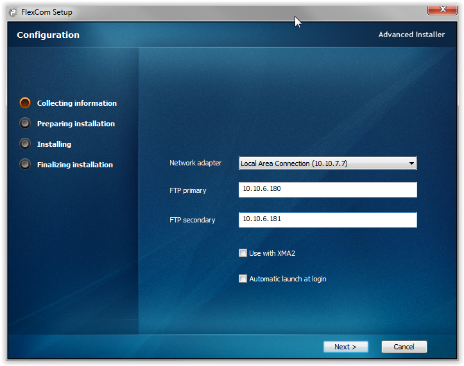464x366 pixels.
Task: Click the Use with XMA2 label text
Action: point(272,253)
